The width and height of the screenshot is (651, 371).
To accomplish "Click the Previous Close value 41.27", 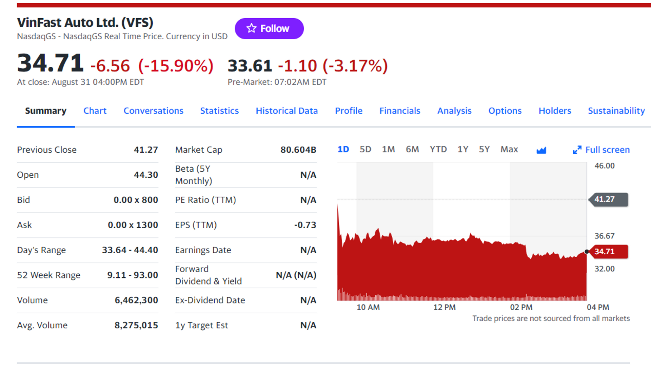I will coord(146,150).
